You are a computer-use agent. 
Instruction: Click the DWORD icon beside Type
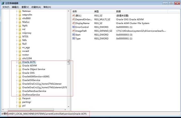(74, 38)
